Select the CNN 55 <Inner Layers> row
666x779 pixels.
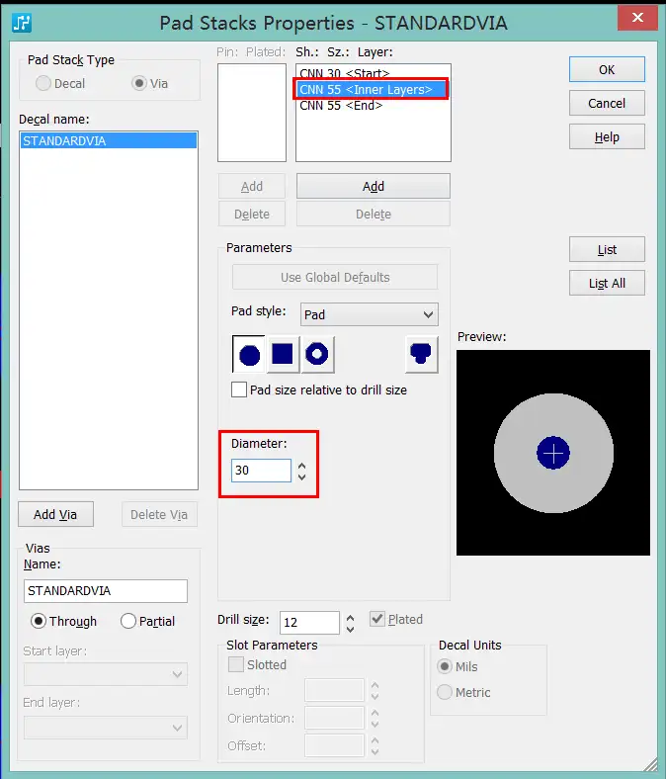pyautogui.click(x=373, y=89)
